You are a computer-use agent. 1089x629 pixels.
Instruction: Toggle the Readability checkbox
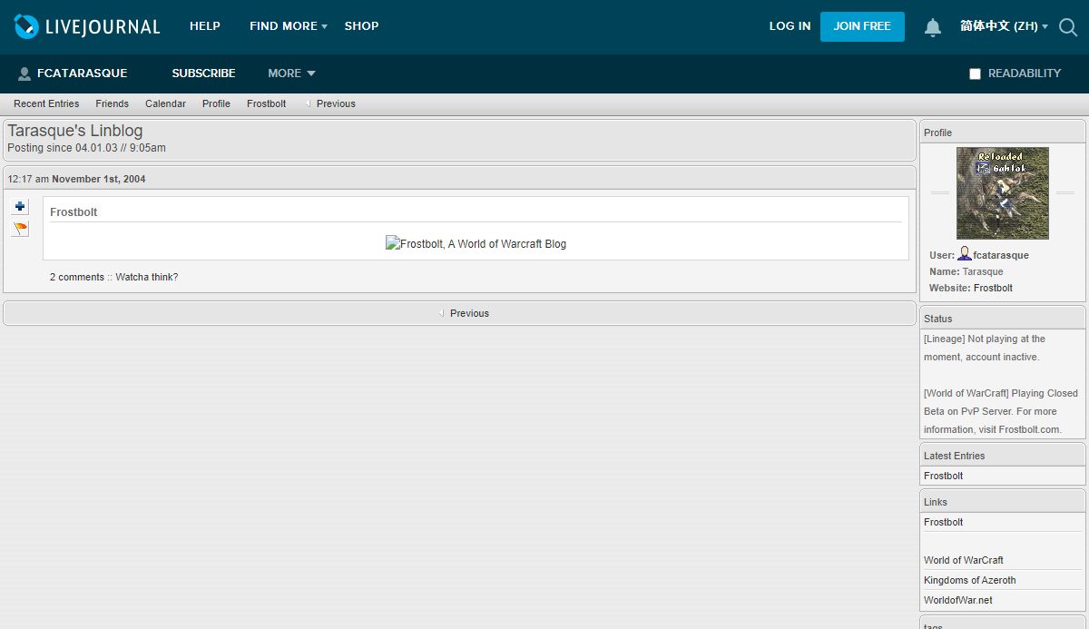pyautogui.click(x=975, y=74)
